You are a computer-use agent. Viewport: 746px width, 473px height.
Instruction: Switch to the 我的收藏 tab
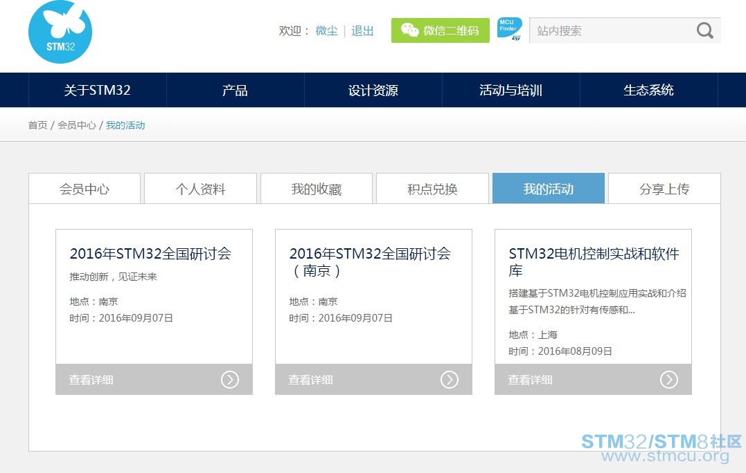pyautogui.click(x=317, y=189)
